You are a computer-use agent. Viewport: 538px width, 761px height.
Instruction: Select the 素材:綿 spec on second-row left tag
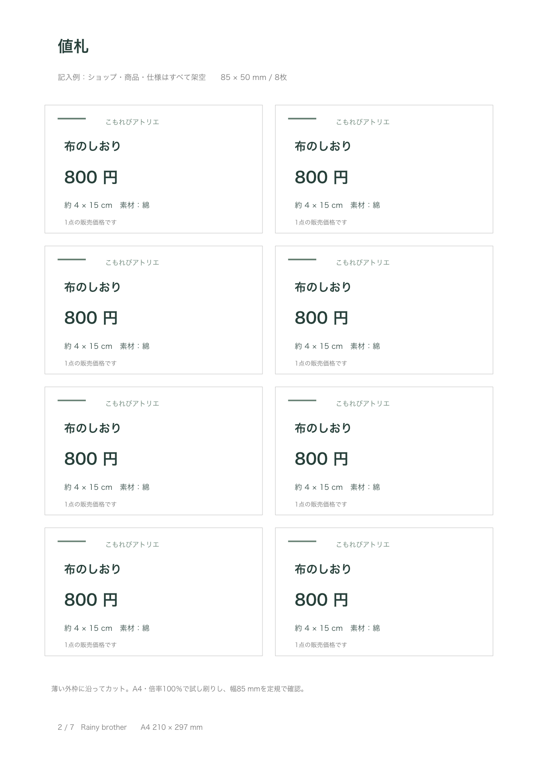tap(135, 346)
